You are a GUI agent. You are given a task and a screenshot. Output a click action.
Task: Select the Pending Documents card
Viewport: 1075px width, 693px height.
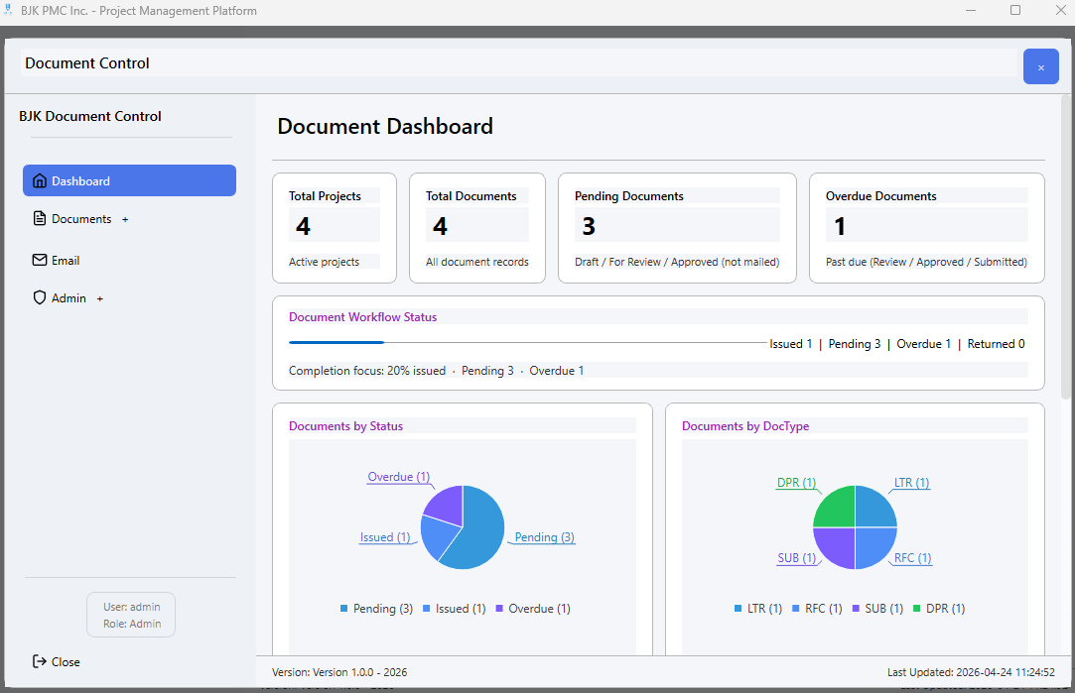click(x=677, y=228)
